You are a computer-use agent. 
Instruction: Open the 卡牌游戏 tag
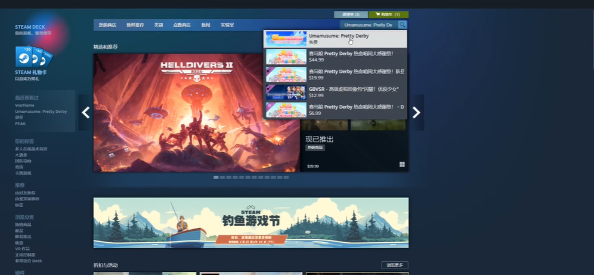coord(23,173)
